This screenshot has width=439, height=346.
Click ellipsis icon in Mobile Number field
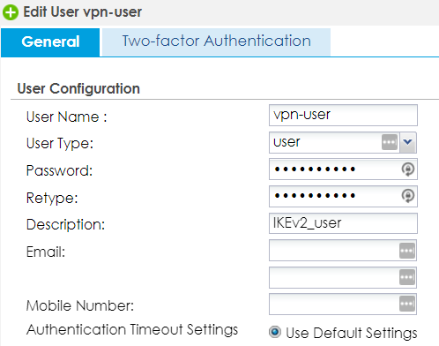pyautogui.click(x=407, y=304)
